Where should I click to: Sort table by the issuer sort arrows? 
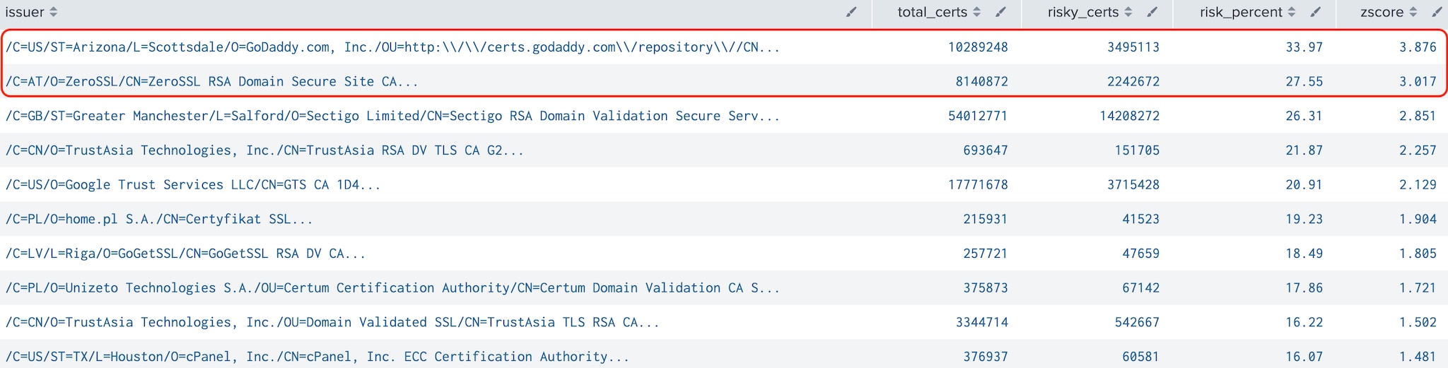tap(54, 12)
